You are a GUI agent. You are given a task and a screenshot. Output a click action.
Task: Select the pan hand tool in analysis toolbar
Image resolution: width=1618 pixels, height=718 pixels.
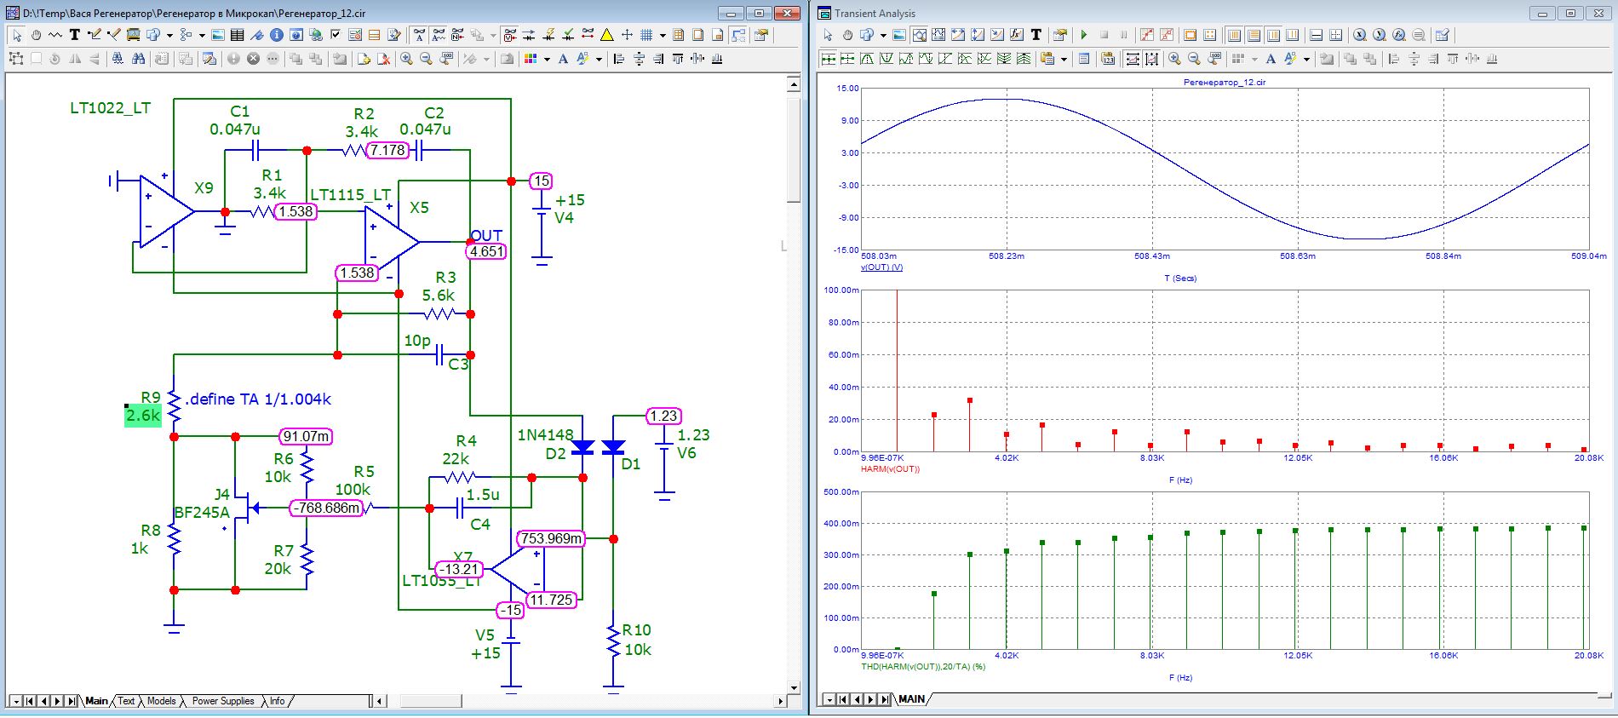point(847,35)
